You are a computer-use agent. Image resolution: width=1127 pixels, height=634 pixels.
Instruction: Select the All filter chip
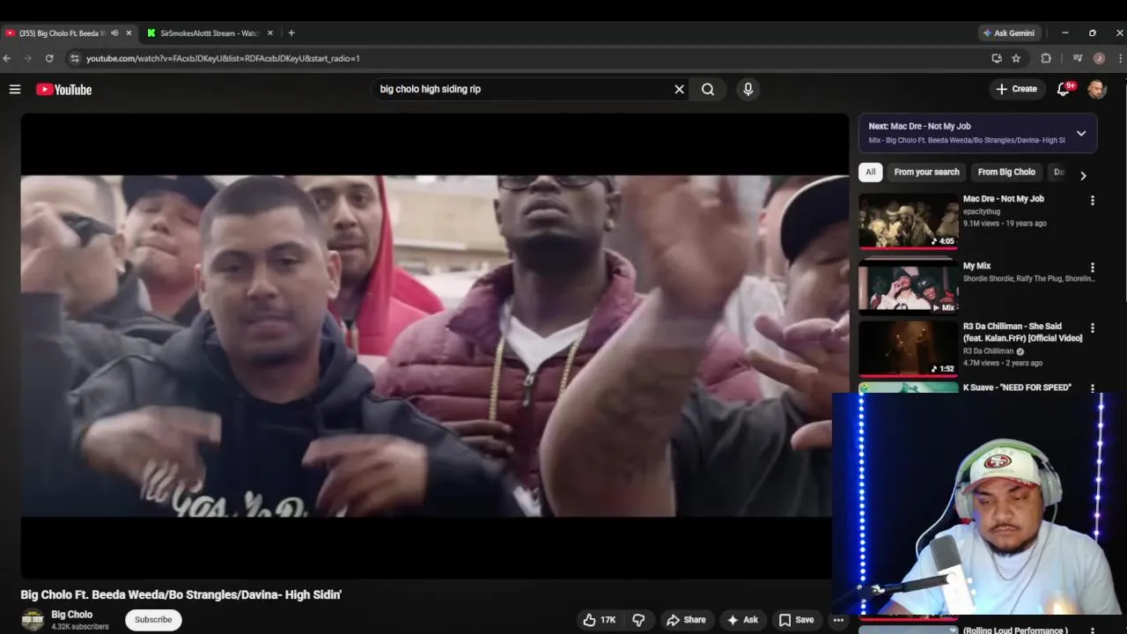pyautogui.click(x=870, y=172)
